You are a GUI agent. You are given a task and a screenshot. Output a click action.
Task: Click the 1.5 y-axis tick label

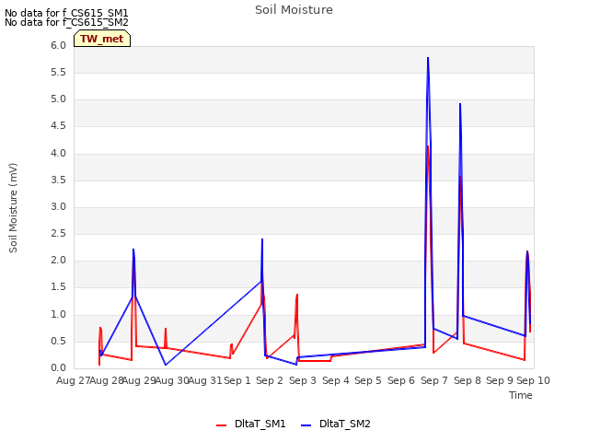[x=58, y=287]
